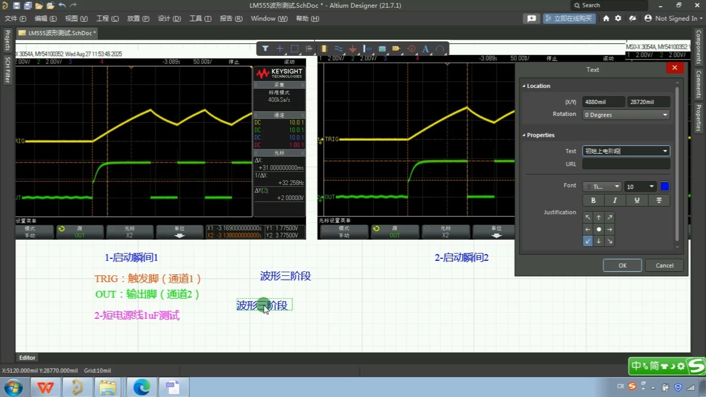The width and height of the screenshot is (706, 397).
Task: Open the 设计 (D) menu
Action: click(169, 18)
